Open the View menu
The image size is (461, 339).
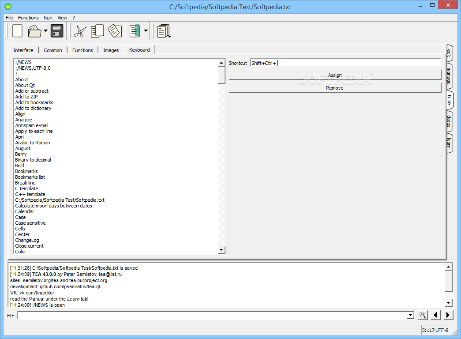[x=62, y=18]
